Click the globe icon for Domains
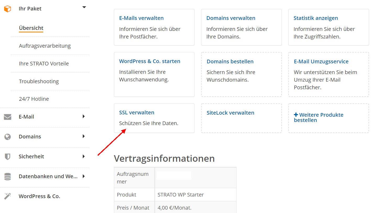 coord(8,137)
